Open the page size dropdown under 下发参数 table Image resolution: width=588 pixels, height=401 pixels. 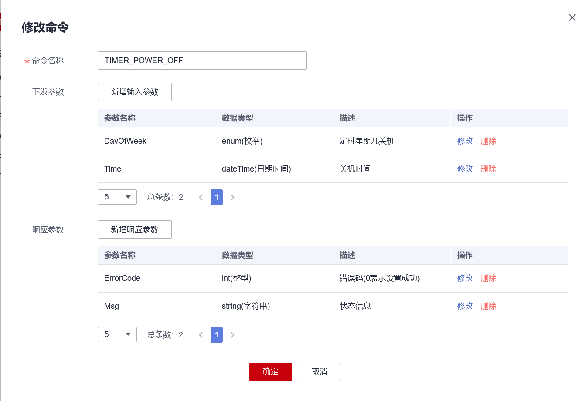(x=117, y=197)
